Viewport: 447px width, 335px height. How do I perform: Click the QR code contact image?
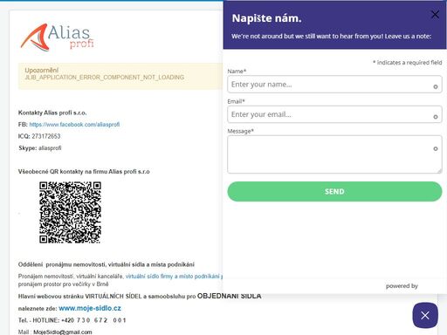[70, 212]
